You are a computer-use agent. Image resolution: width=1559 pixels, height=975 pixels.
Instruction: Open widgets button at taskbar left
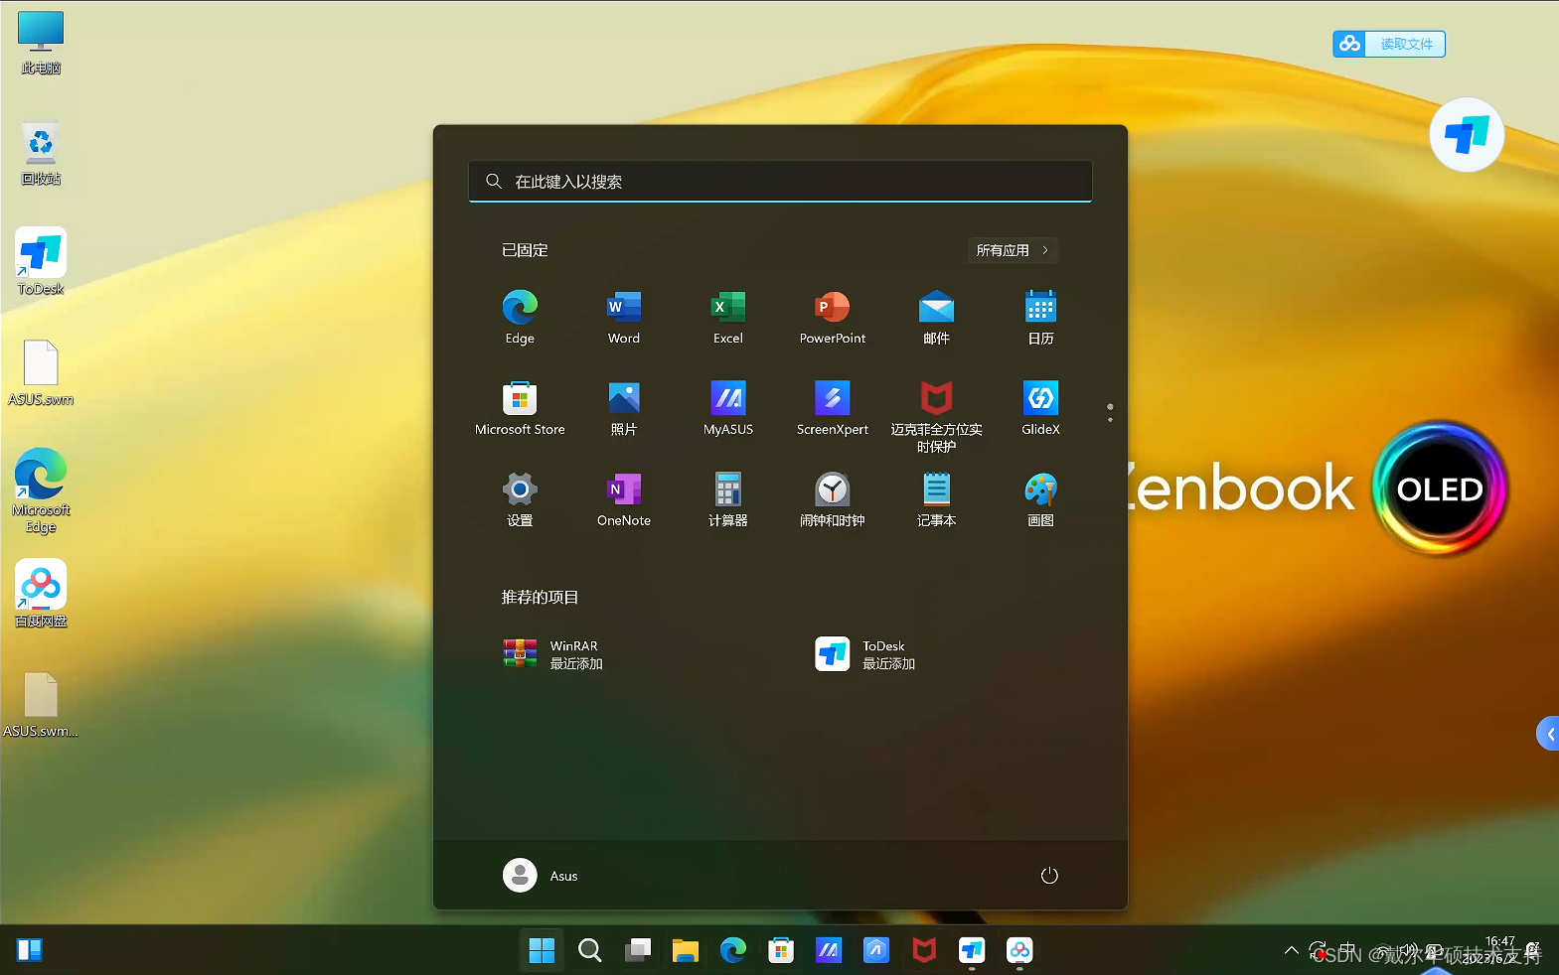tap(30, 950)
